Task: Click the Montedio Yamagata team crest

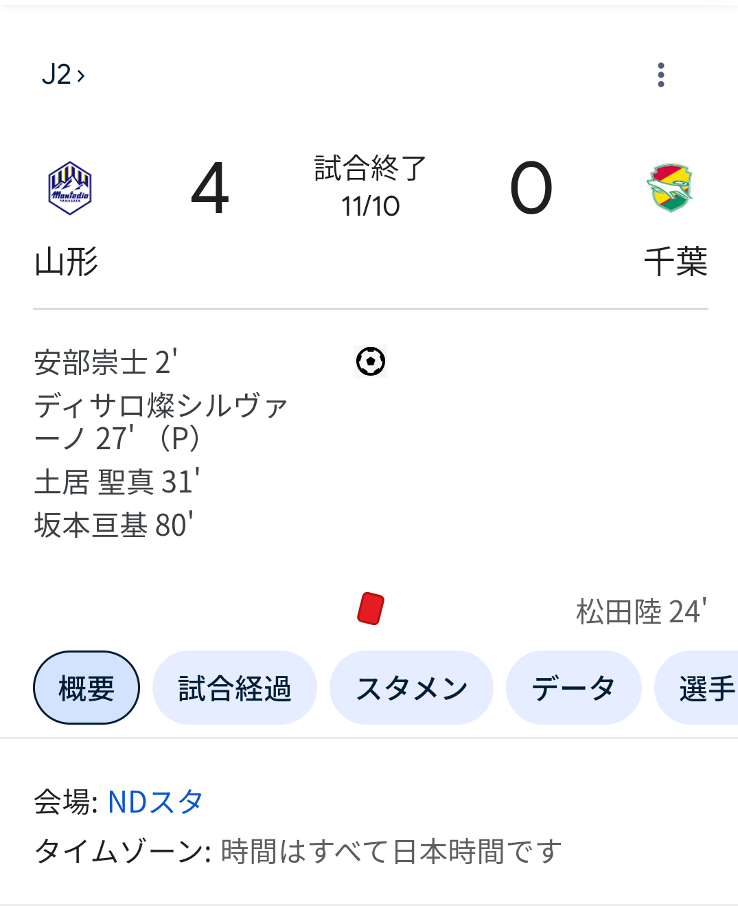Action: 69,188
